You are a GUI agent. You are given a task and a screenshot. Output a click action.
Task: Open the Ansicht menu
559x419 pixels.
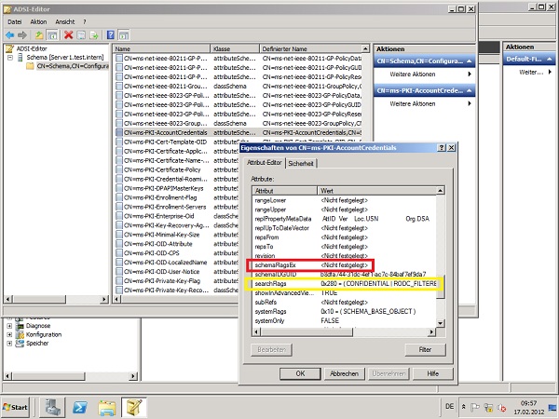[x=65, y=21]
